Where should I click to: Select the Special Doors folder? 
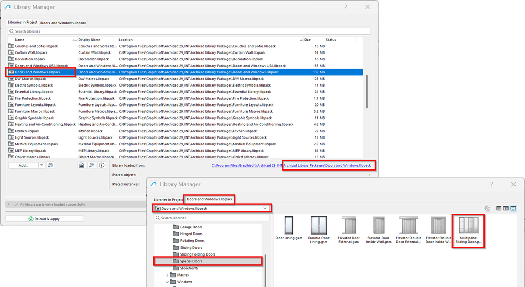point(208,261)
